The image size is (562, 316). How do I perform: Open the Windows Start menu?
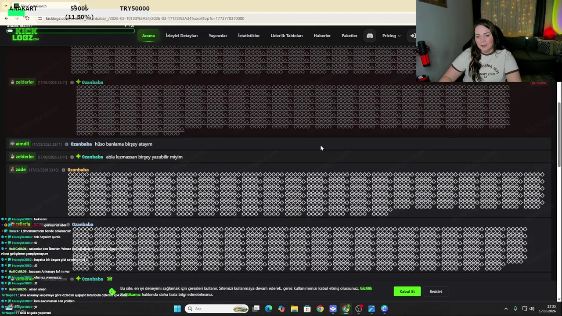coord(177,309)
